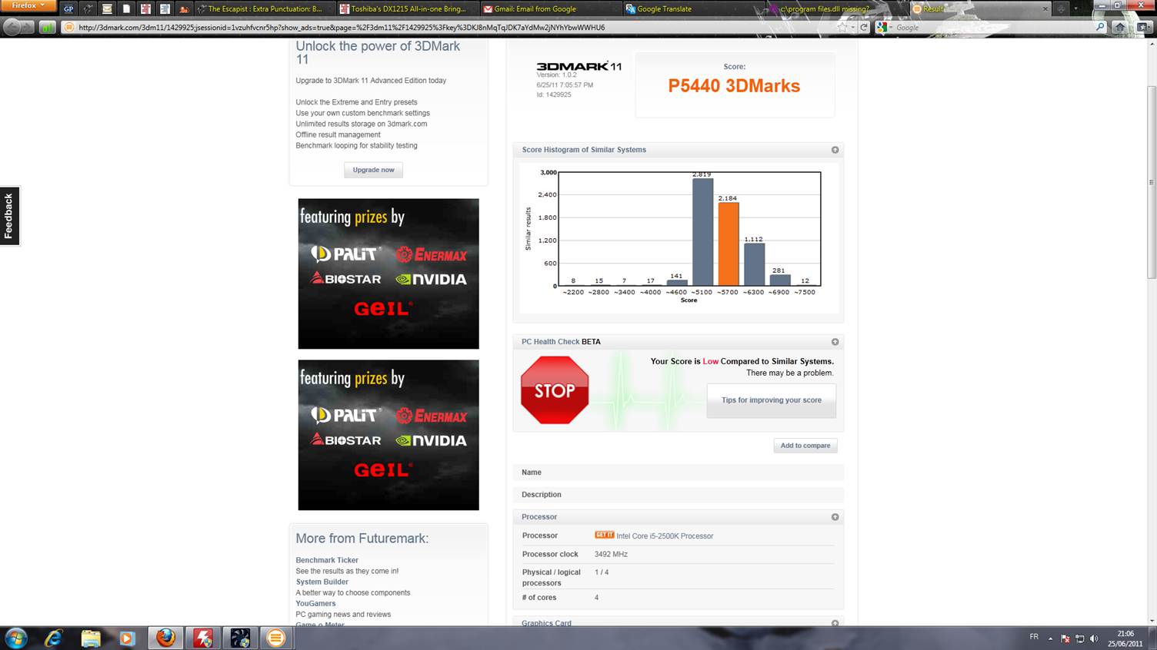Viewport: 1157px width, 650px height.
Task: Click the red STOP sign icon
Action: (x=555, y=390)
